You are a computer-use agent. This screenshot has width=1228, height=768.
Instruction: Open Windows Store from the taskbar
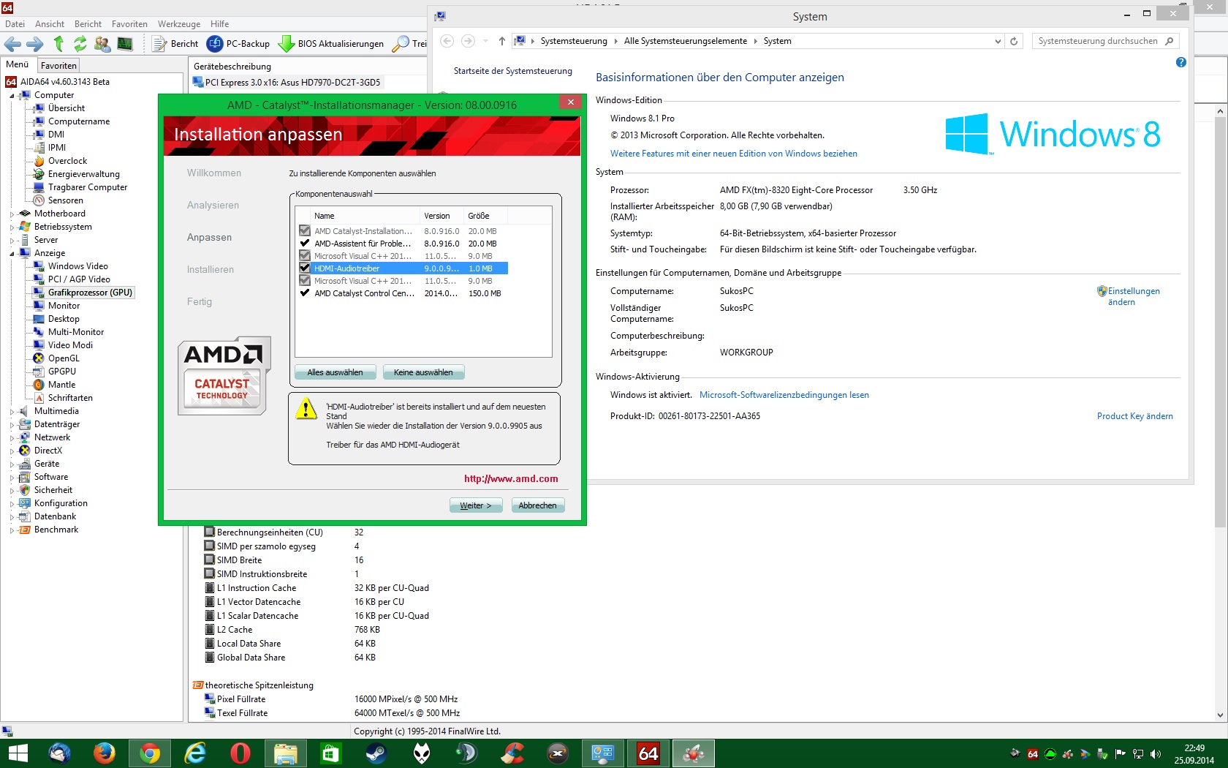(331, 753)
